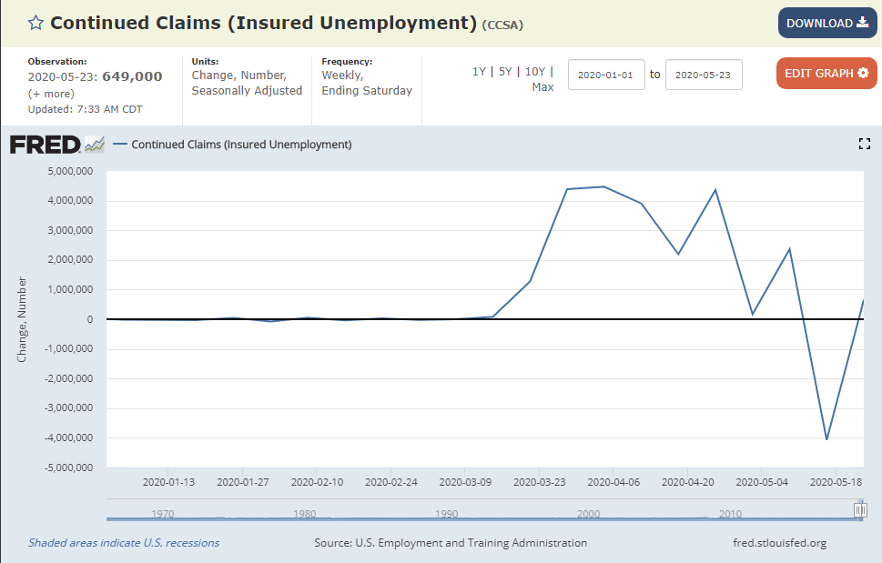Screen dimensions: 882x563
Task: Open the fred.stlouisfed.org link
Action: (780, 543)
